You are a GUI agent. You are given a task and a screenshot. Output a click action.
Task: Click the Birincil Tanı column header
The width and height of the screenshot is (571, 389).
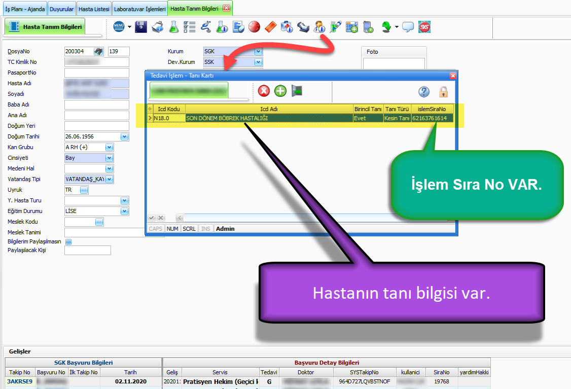click(x=368, y=109)
